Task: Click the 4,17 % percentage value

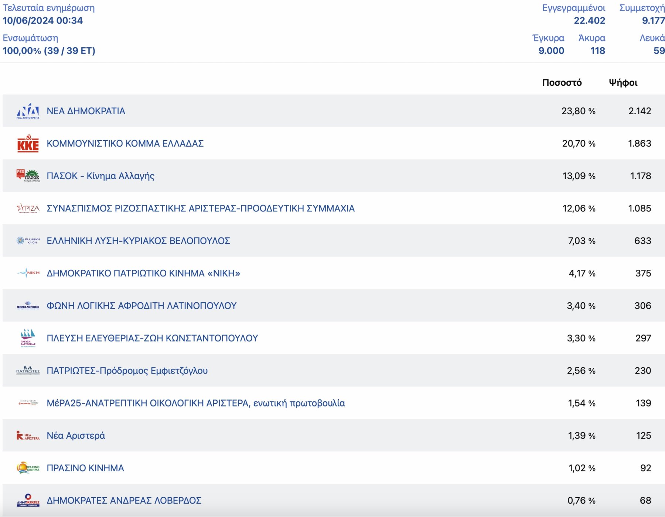Action: 582,273
